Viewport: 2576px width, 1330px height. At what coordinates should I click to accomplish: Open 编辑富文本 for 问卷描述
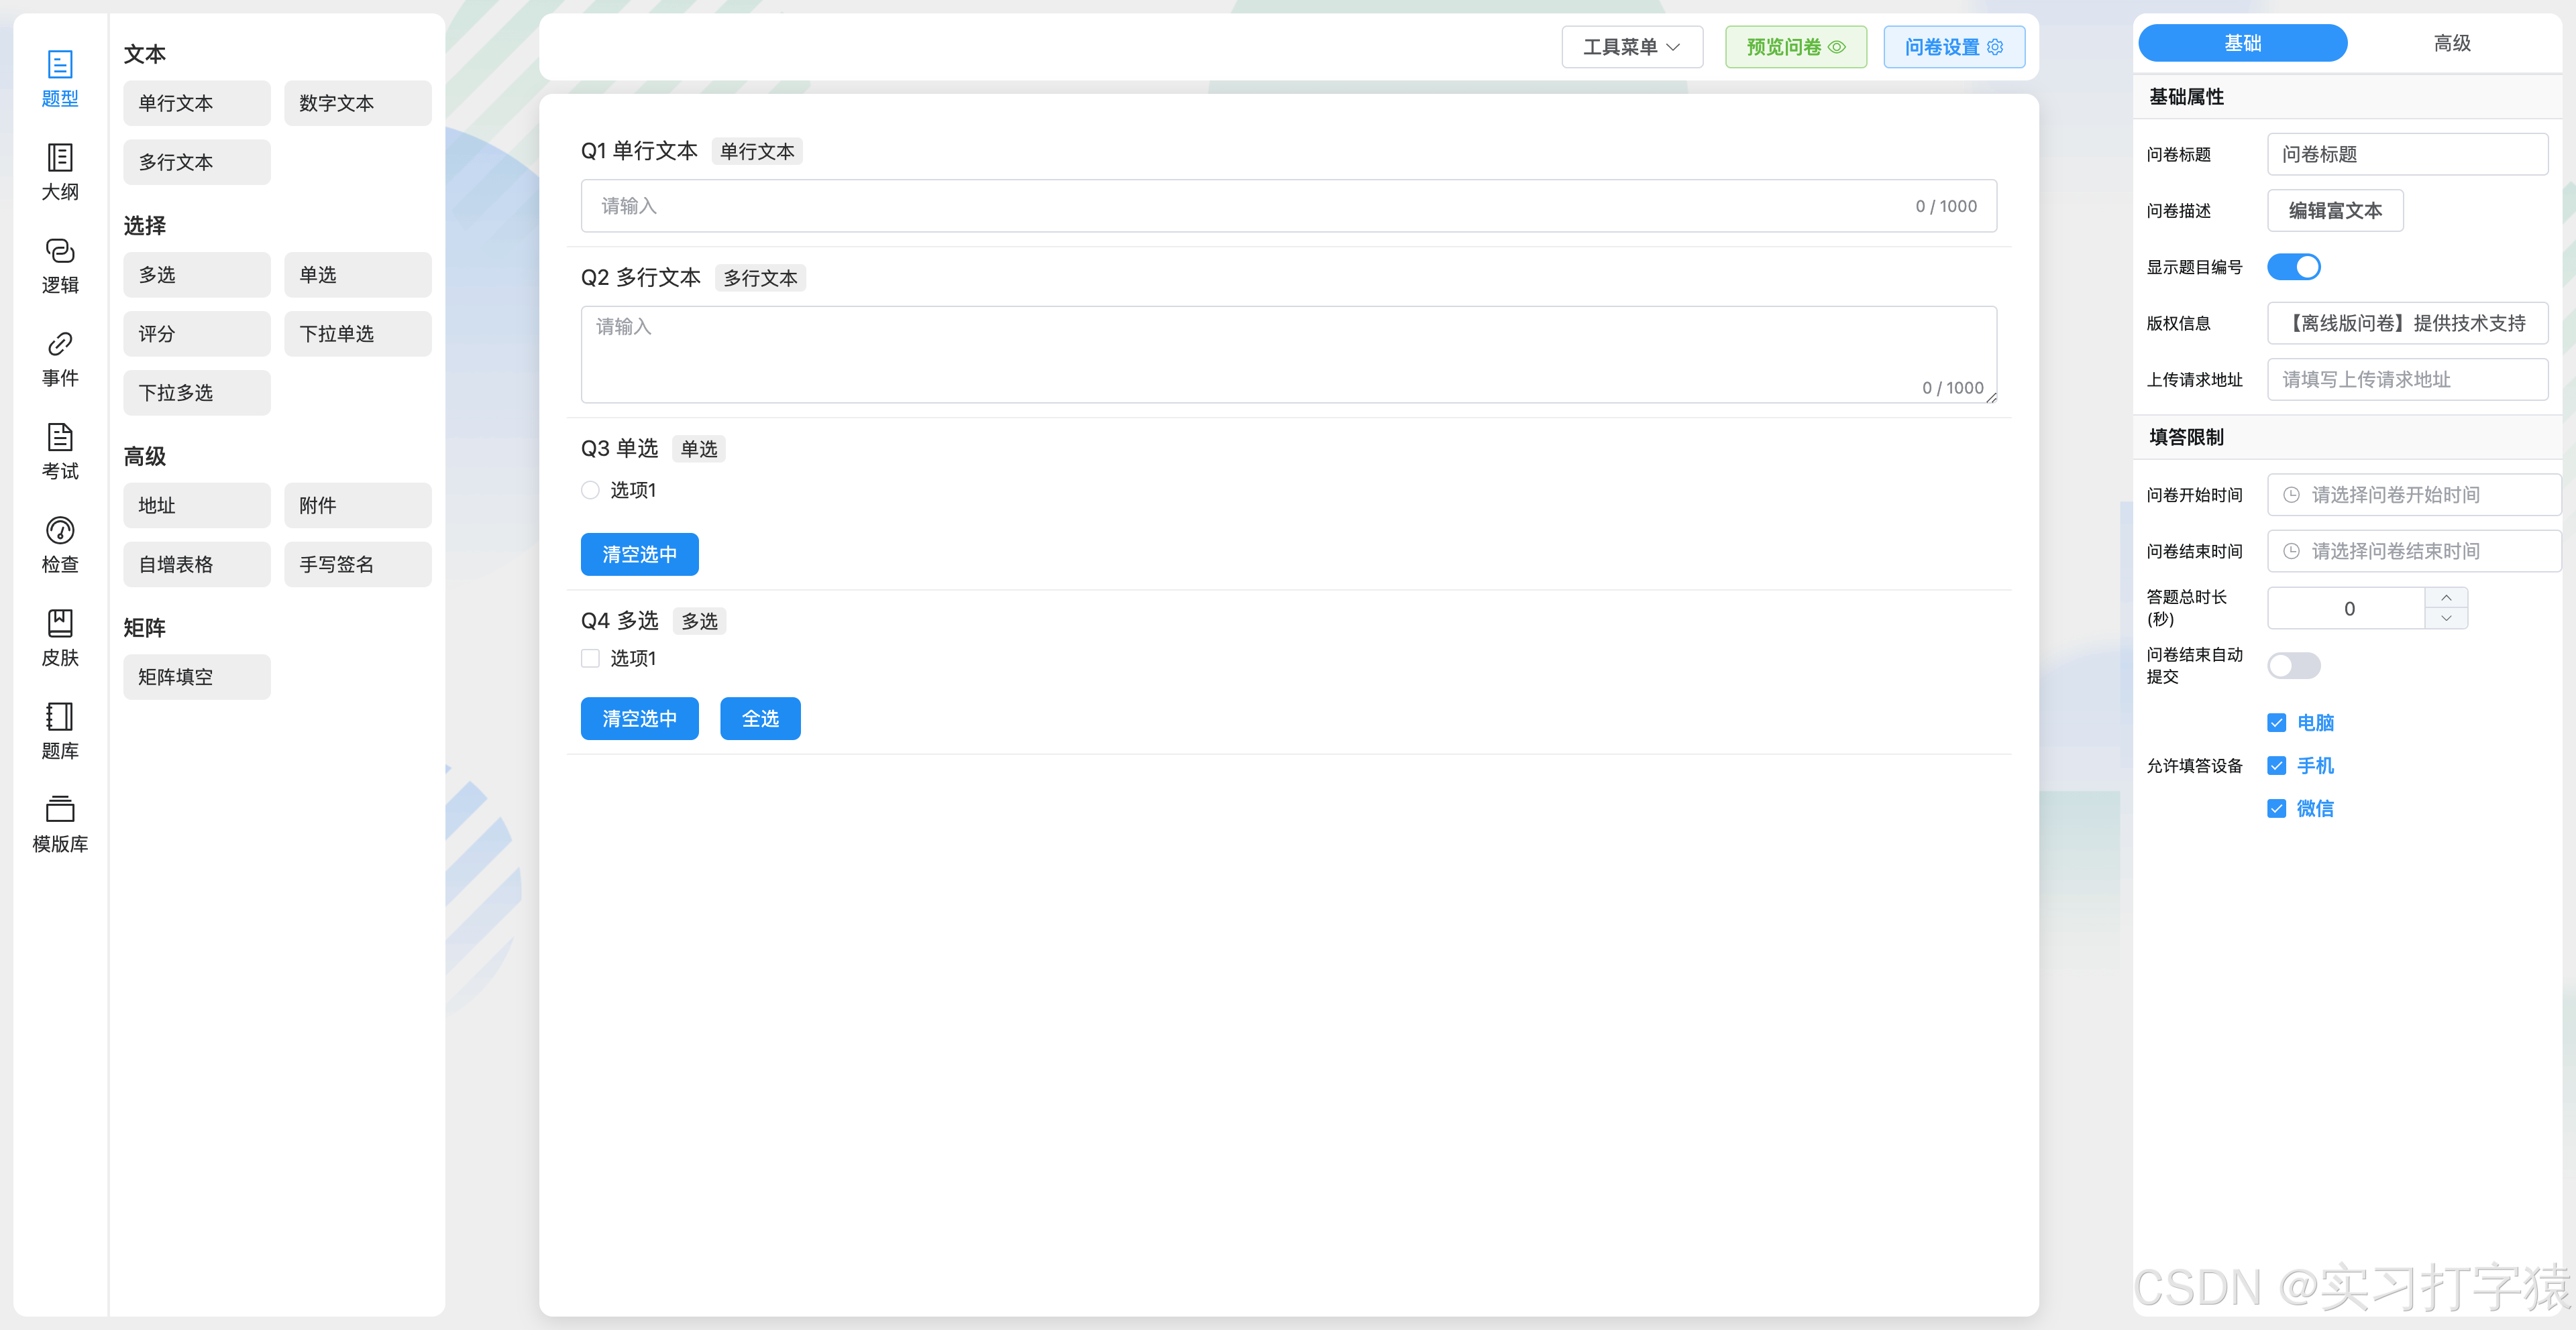point(2335,211)
